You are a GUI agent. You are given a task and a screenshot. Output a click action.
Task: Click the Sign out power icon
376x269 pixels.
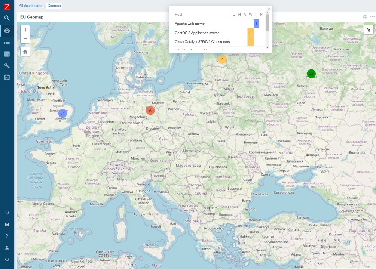click(x=7, y=259)
